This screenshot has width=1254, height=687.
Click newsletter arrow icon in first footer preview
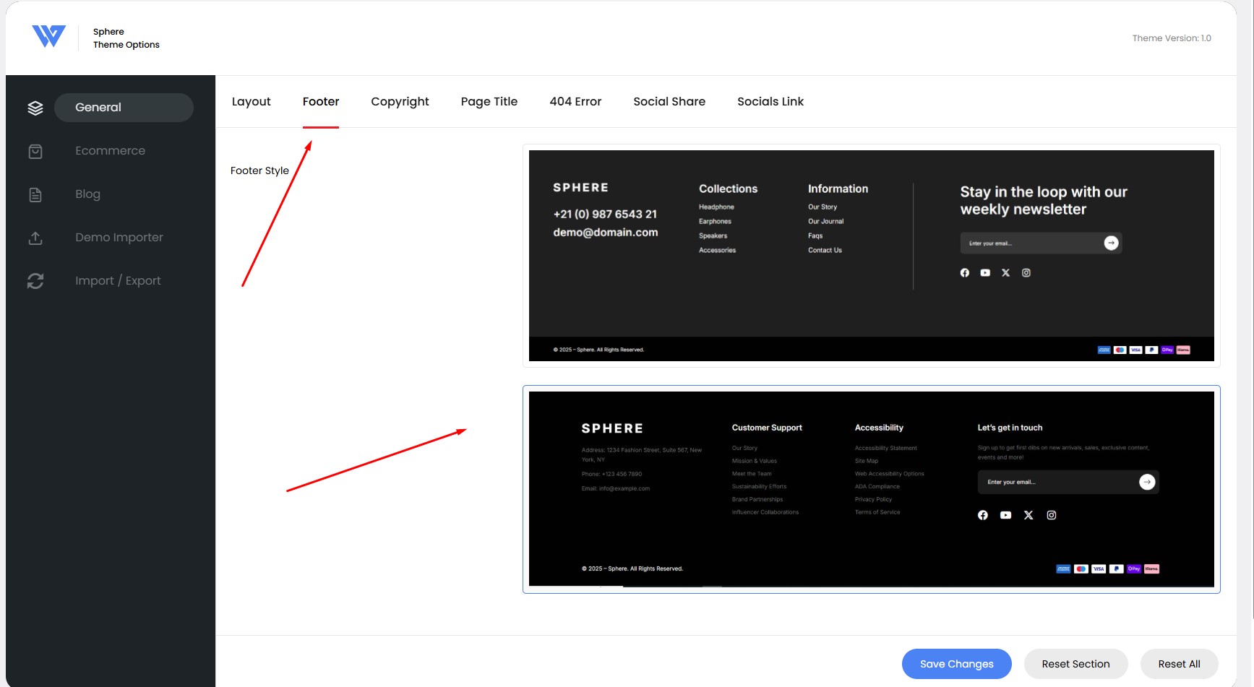[x=1112, y=243]
